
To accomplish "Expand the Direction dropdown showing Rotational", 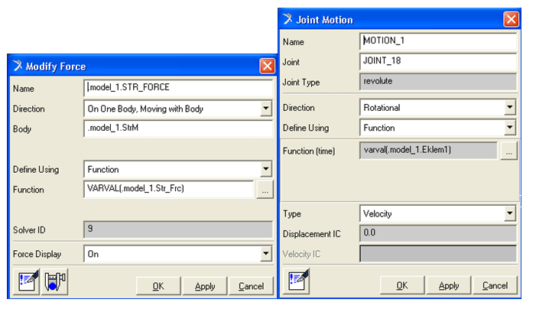I will click(x=510, y=109).
